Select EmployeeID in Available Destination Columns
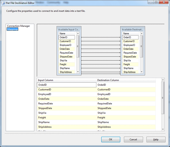Image resolution: width=170 pixels, height=147 pixels. (x=130, y=45)
